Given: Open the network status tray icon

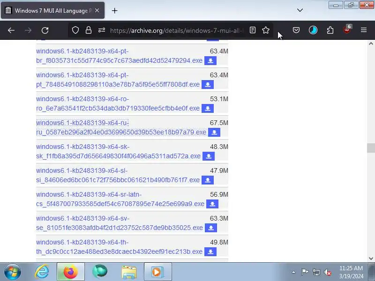Looking at the screenshot, I should point(316,272).
